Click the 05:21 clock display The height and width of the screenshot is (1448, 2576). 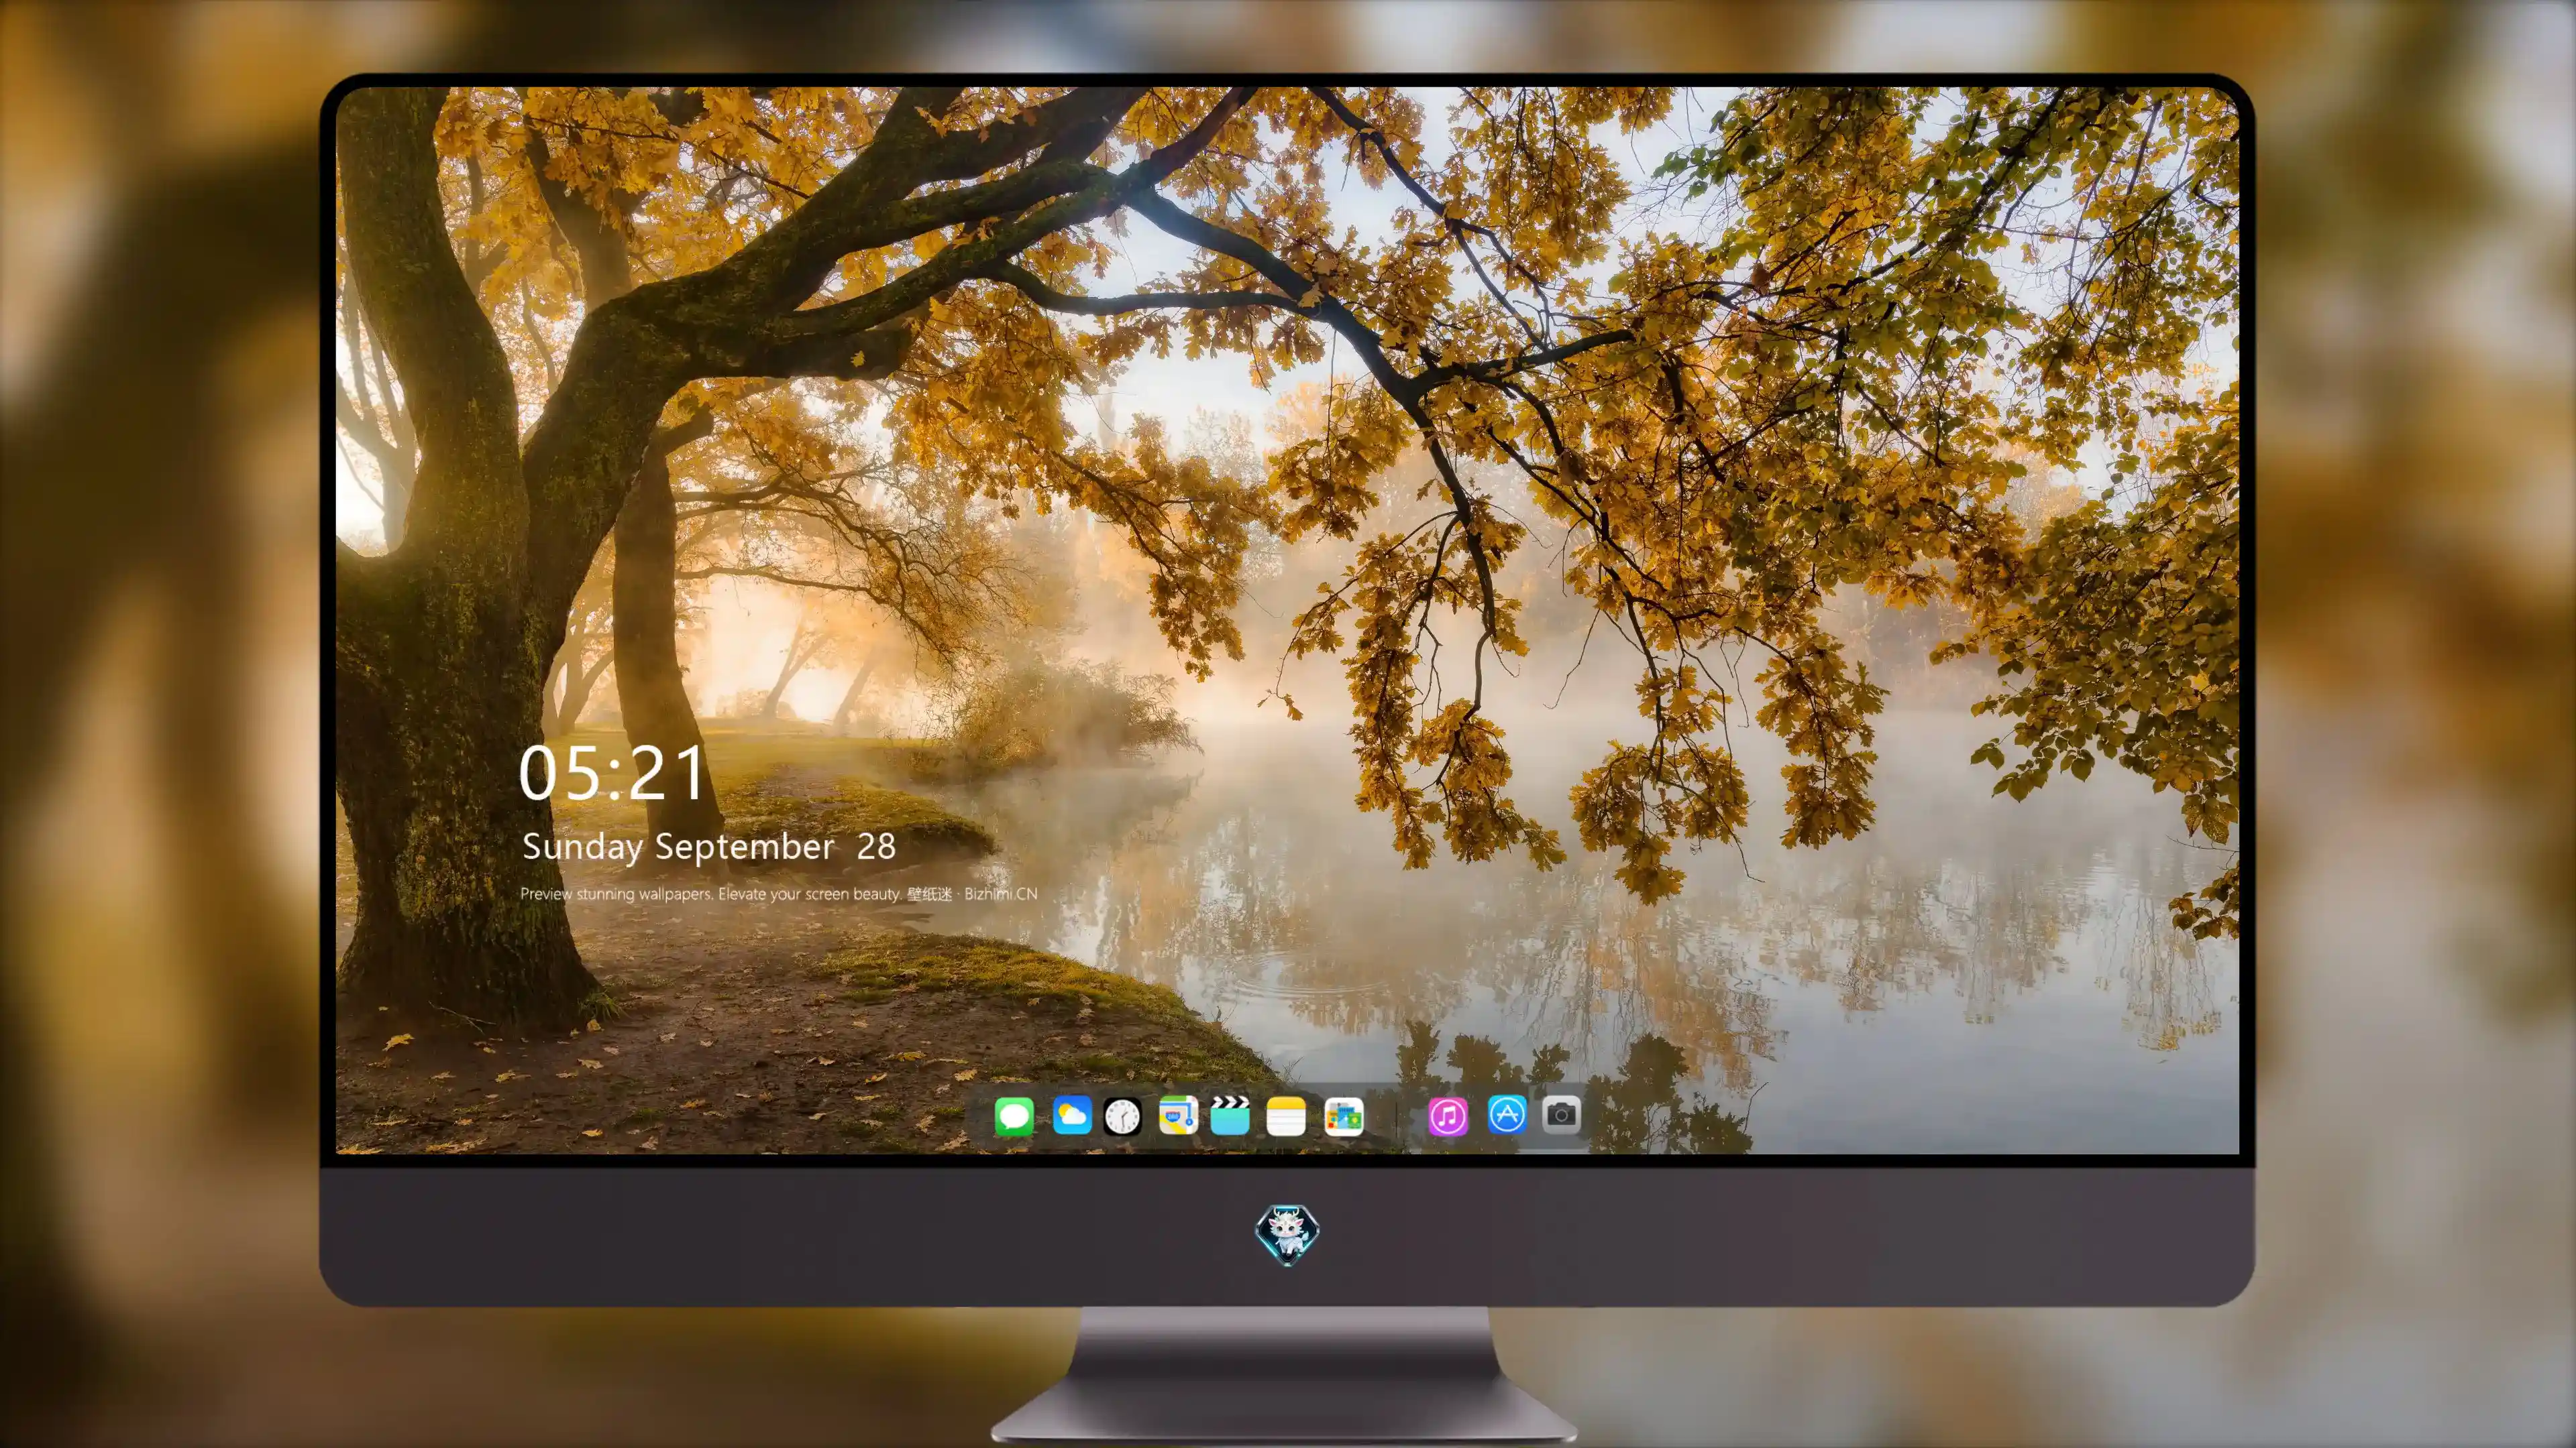611,774
